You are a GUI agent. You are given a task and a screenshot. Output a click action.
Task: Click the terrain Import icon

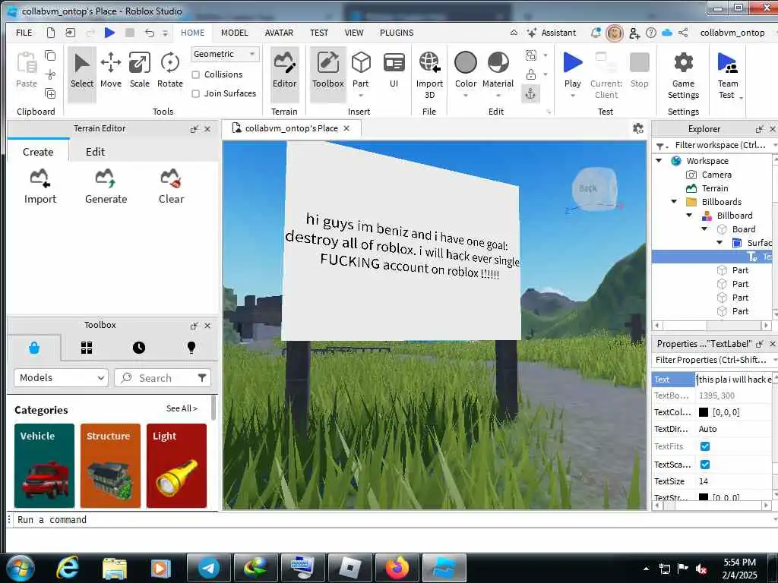pyautogui.click(x=40, y=186)
